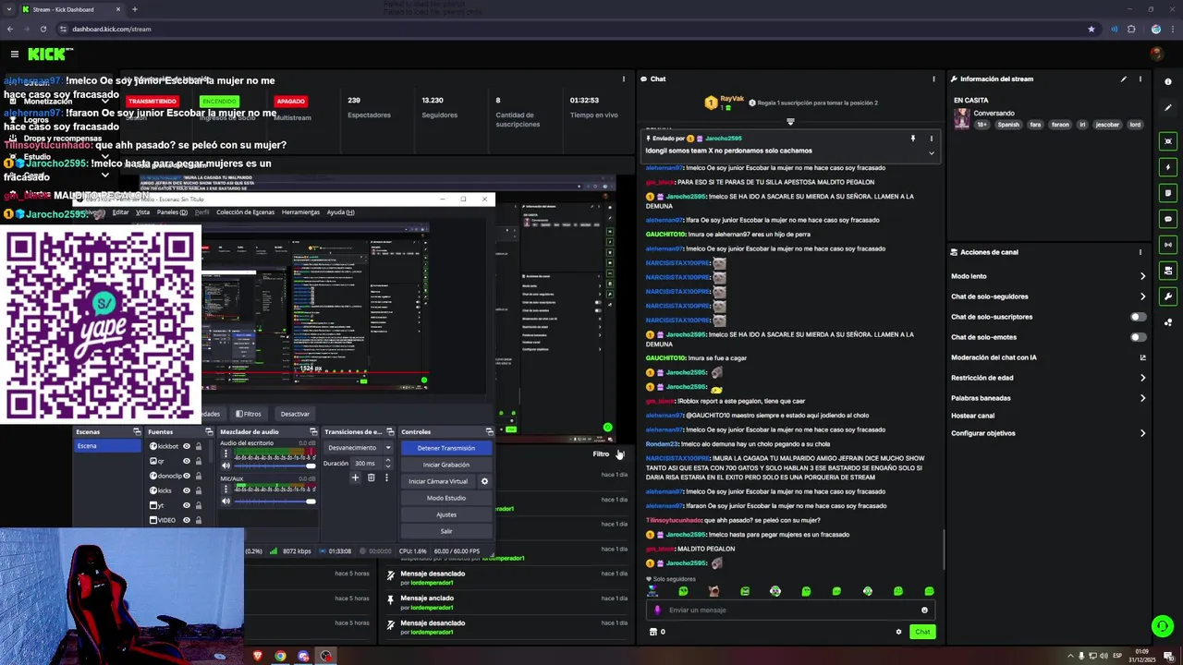The image size is (1183, 665).
Task: Toggle Chat de solo-suscriptores switch
Action: click(1139, 317)
